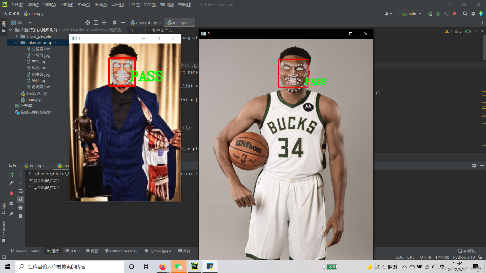Open the 问题 problems tool window
The width and height of the screenshot is (486, 273).
[x=92, y=251]
